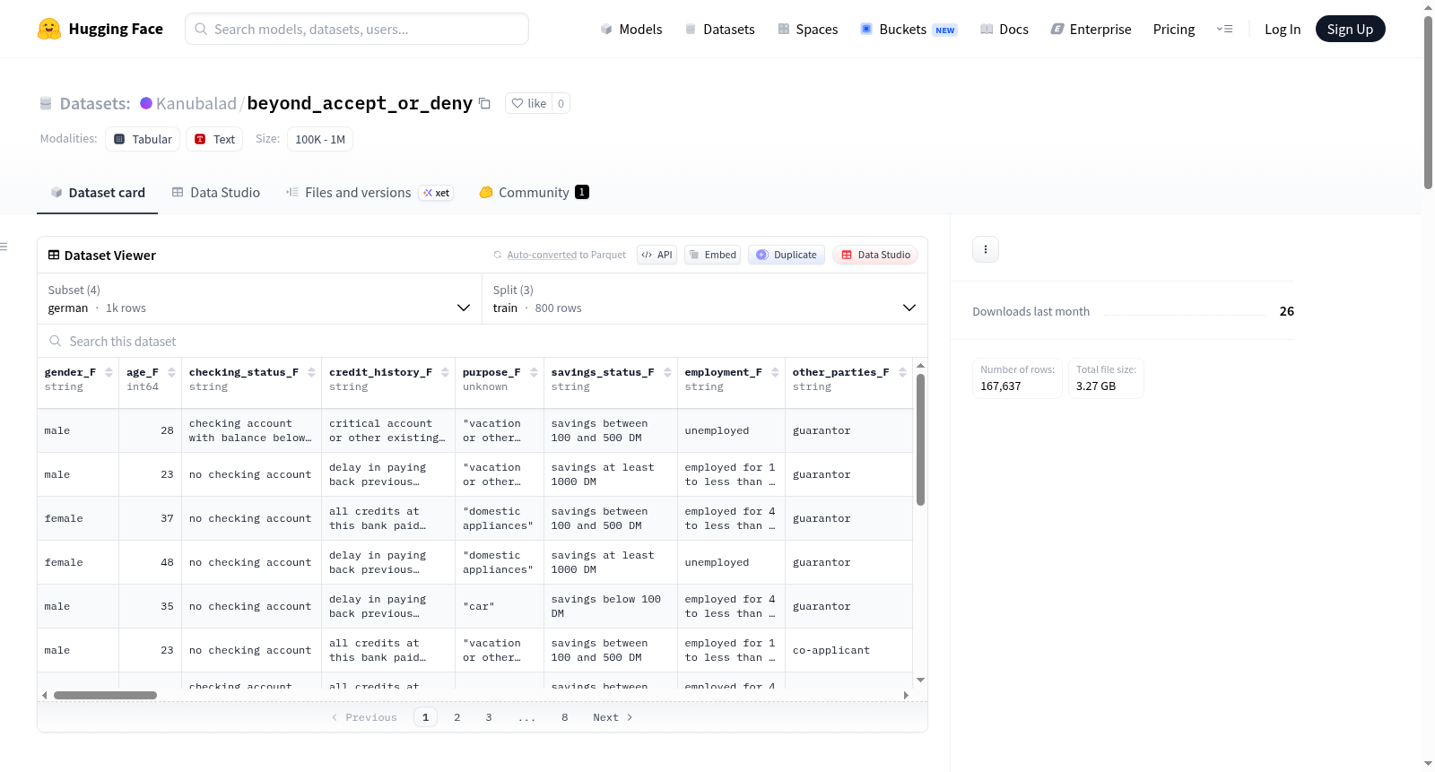This screenshot has width=1435, height=772.
Task: Open the beyond_accept_or_deny dataset link
Action: click(360, 103)
